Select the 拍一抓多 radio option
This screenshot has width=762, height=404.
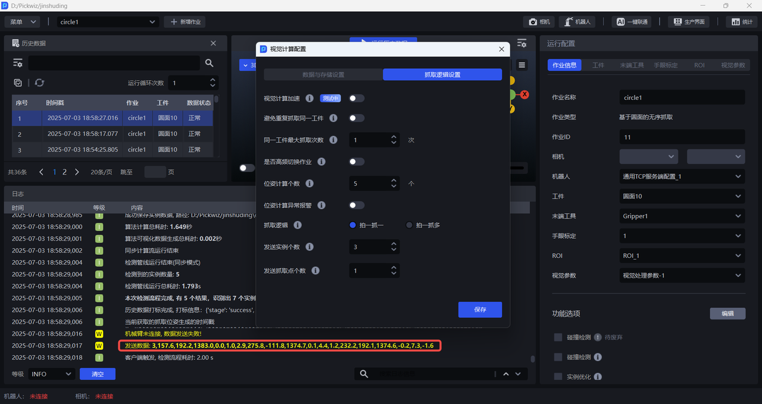pos(409,225)
